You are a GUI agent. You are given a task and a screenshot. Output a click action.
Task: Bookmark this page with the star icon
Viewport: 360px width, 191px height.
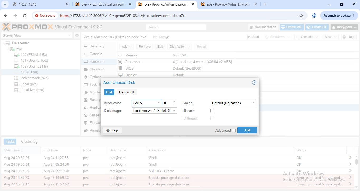(301, 16)
